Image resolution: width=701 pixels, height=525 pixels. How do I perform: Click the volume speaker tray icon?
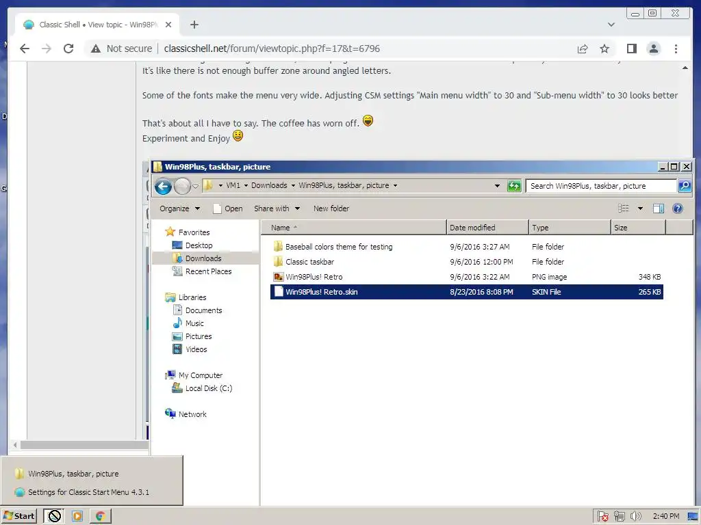pyautogui.click(x=635, y=517)
